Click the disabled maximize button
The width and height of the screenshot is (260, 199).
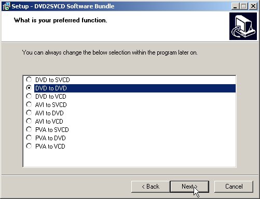244,6
